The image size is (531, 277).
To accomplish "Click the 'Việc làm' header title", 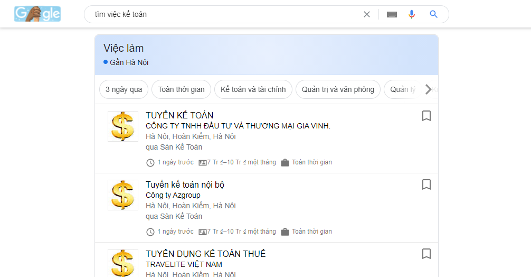I will (124, 48).
